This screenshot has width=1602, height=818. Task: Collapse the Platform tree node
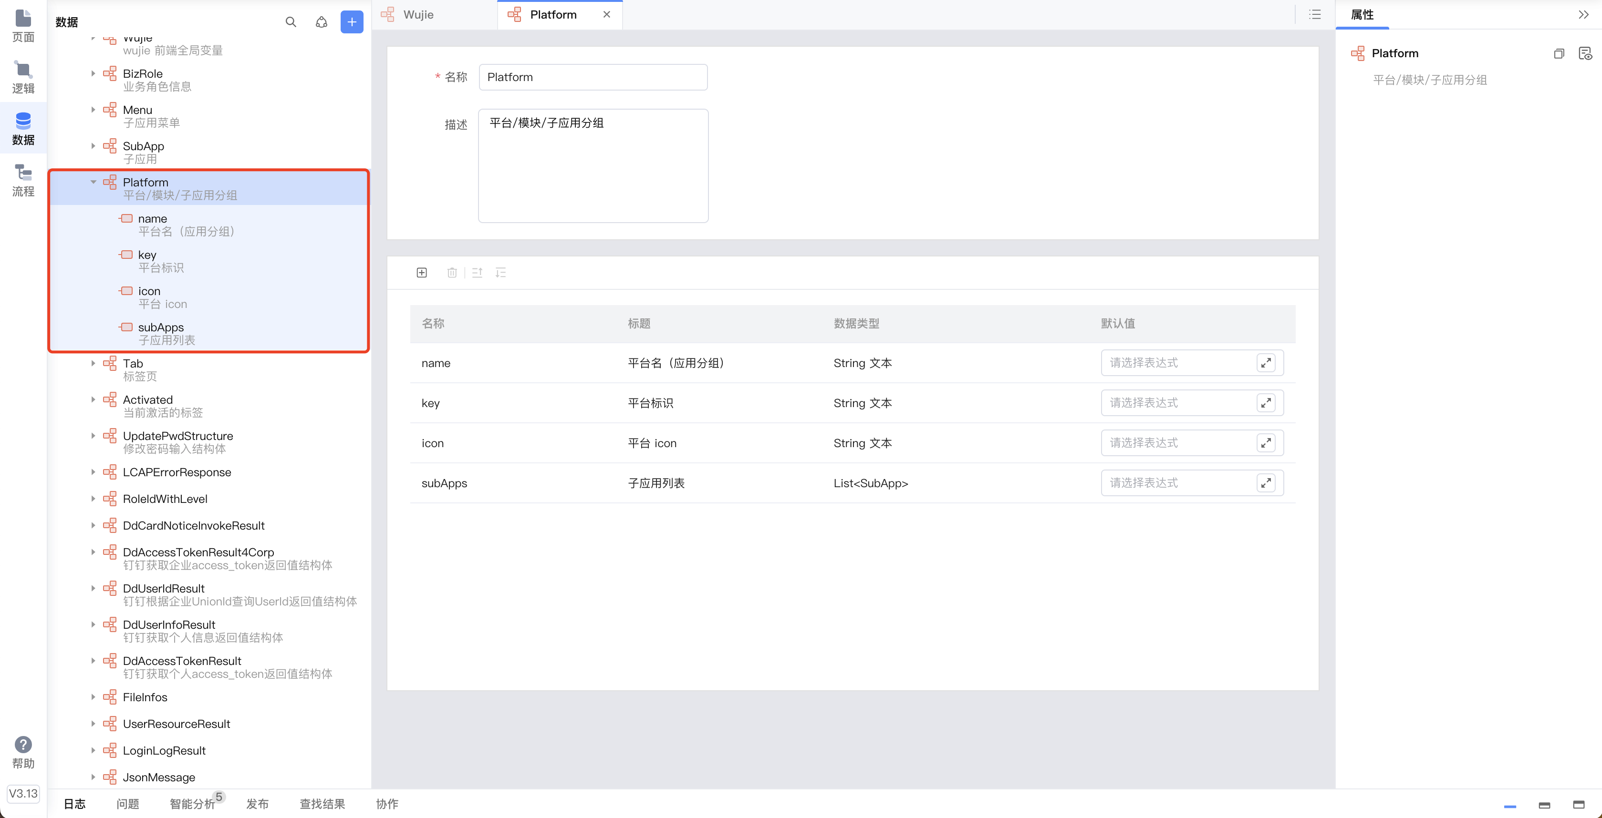[x=94, y=182]
